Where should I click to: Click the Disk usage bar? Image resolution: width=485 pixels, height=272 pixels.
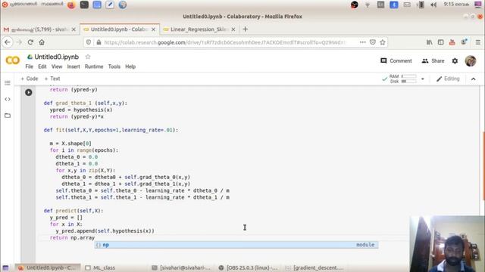pyautogui.click(x=409, y=82)
